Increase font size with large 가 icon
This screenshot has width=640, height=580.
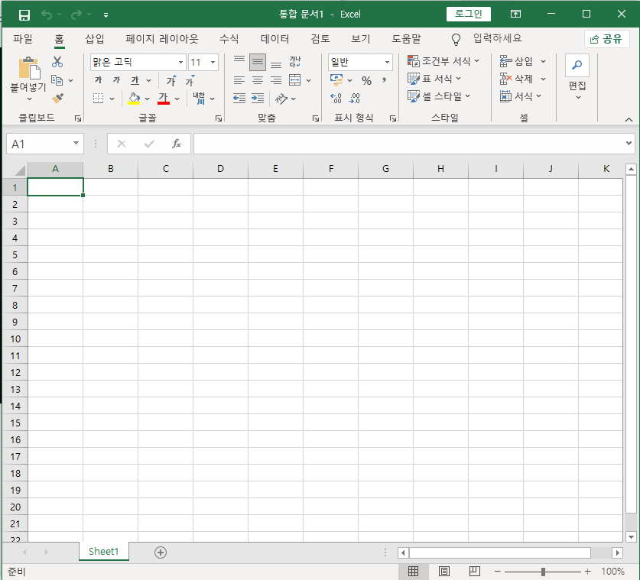point(171,81)
